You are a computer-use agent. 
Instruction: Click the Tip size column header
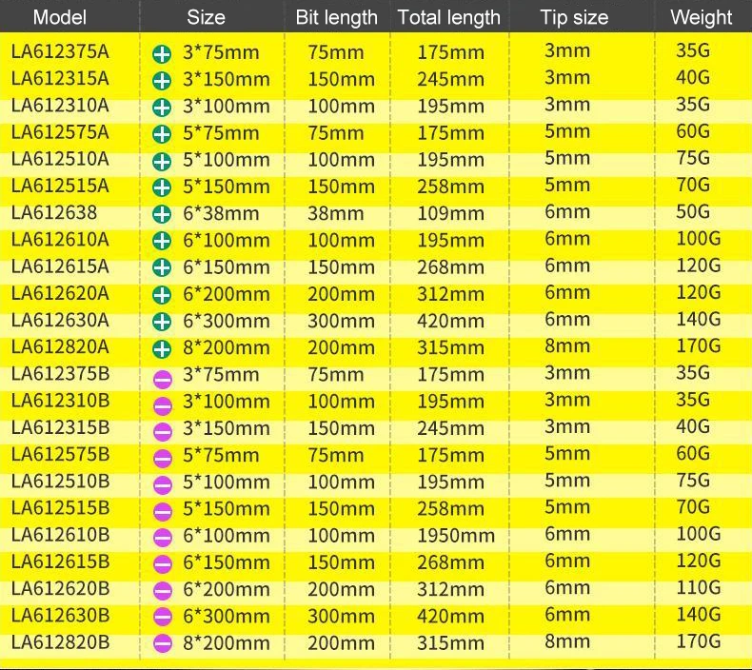coord(574,18)
